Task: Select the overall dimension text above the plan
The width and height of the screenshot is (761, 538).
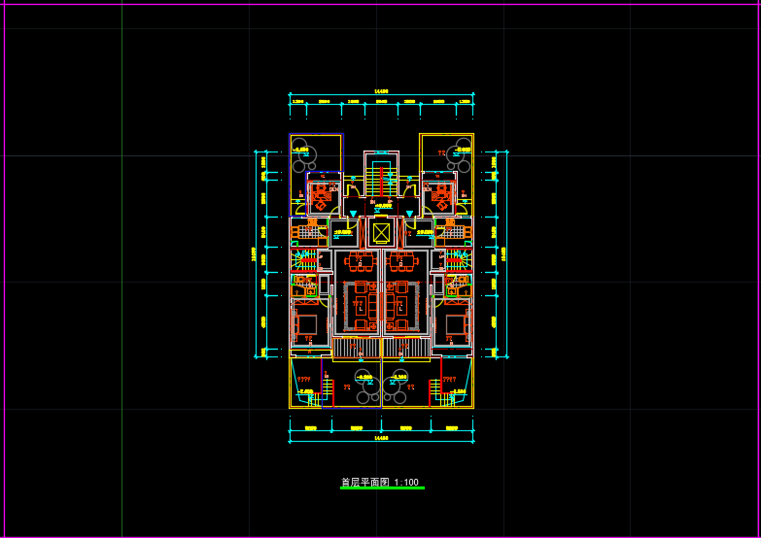Action: click(381, 90)
